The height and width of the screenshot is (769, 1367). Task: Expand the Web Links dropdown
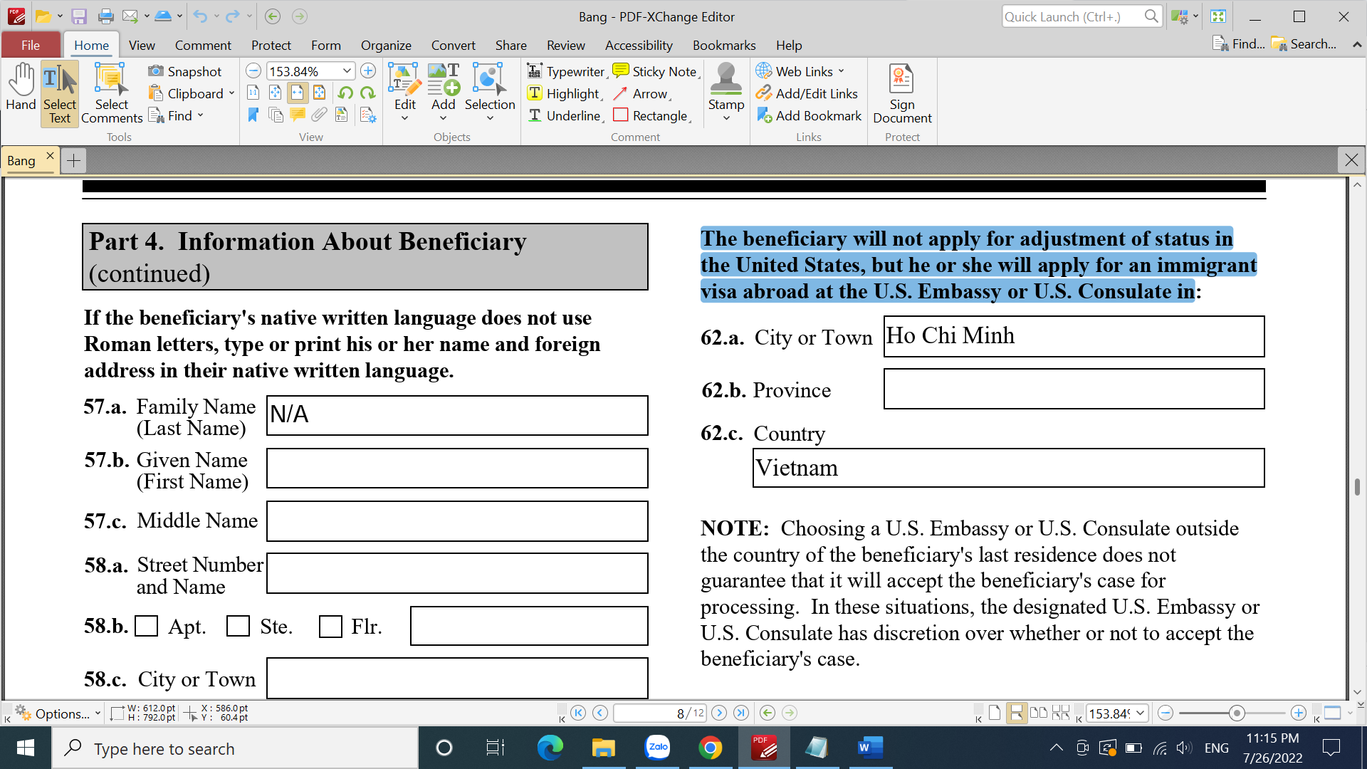(x=841, y=71)
